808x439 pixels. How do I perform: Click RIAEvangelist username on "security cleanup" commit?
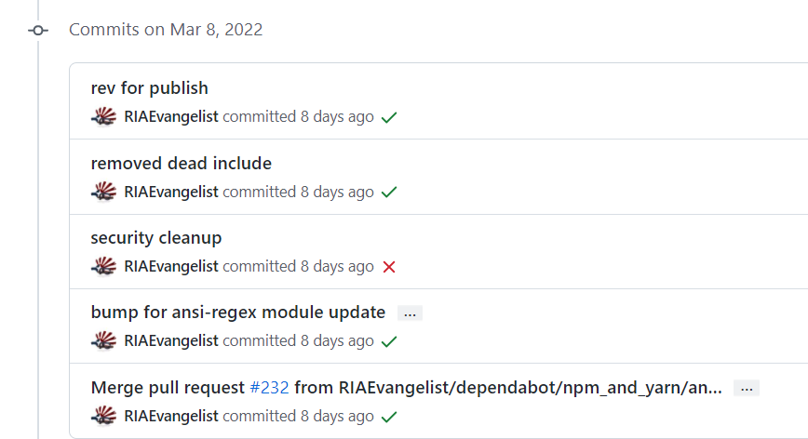pyautogui.click(x=171, y=267)
